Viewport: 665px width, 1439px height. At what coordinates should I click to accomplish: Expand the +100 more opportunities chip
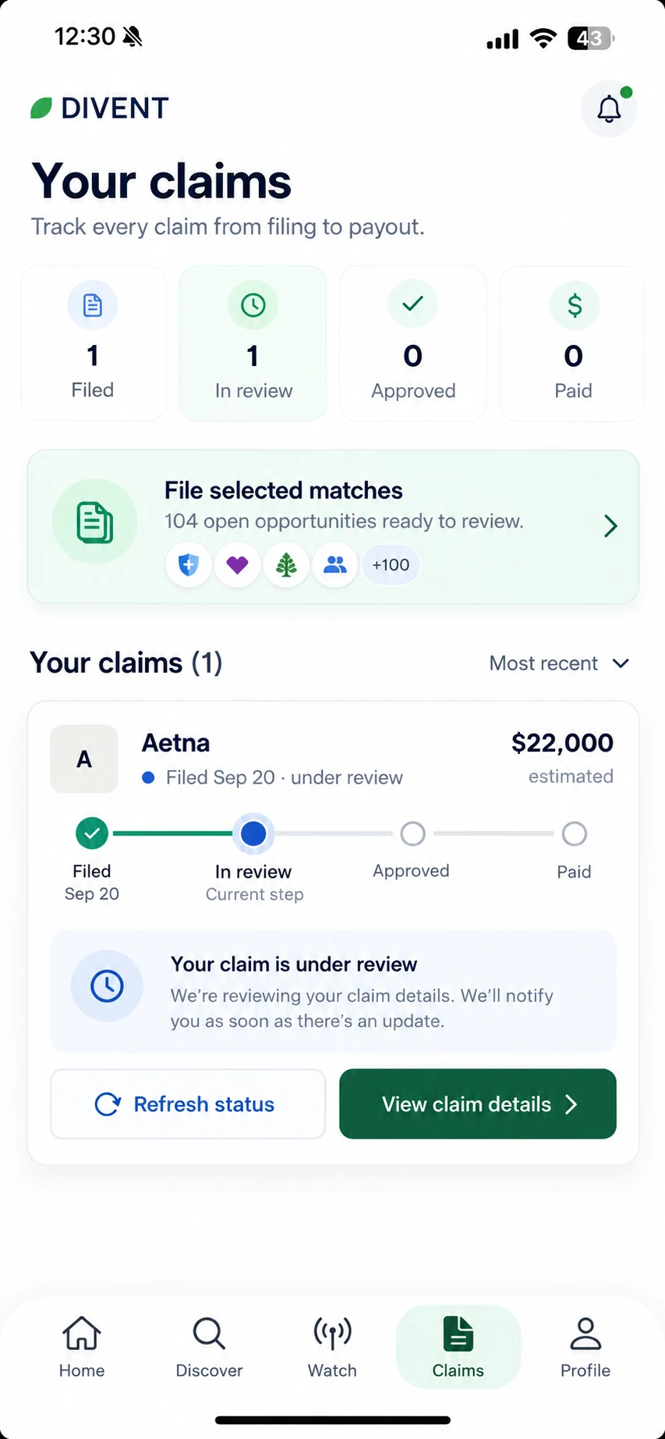click(391, 564)
